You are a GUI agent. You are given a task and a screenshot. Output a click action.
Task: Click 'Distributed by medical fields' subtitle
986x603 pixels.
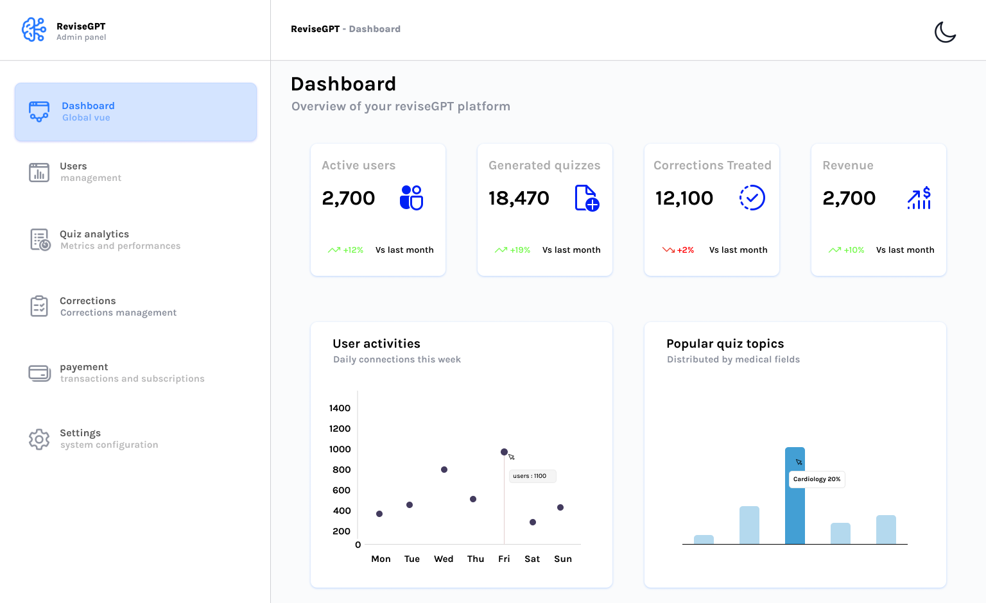733,360
